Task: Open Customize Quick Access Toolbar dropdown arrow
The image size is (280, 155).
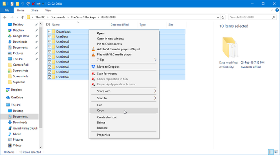Action: tap(43, 4)
